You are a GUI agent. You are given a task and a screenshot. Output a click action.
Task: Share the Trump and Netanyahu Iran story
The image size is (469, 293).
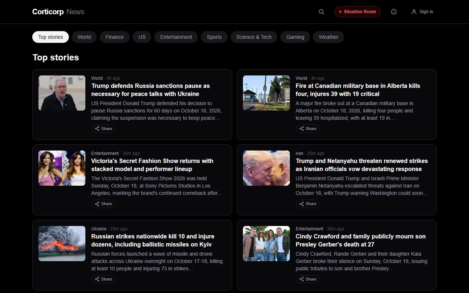pyautogui.click(x=307, y=204)
